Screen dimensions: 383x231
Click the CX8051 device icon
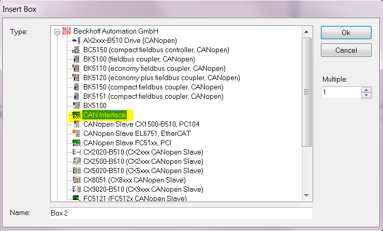point(77,180)
